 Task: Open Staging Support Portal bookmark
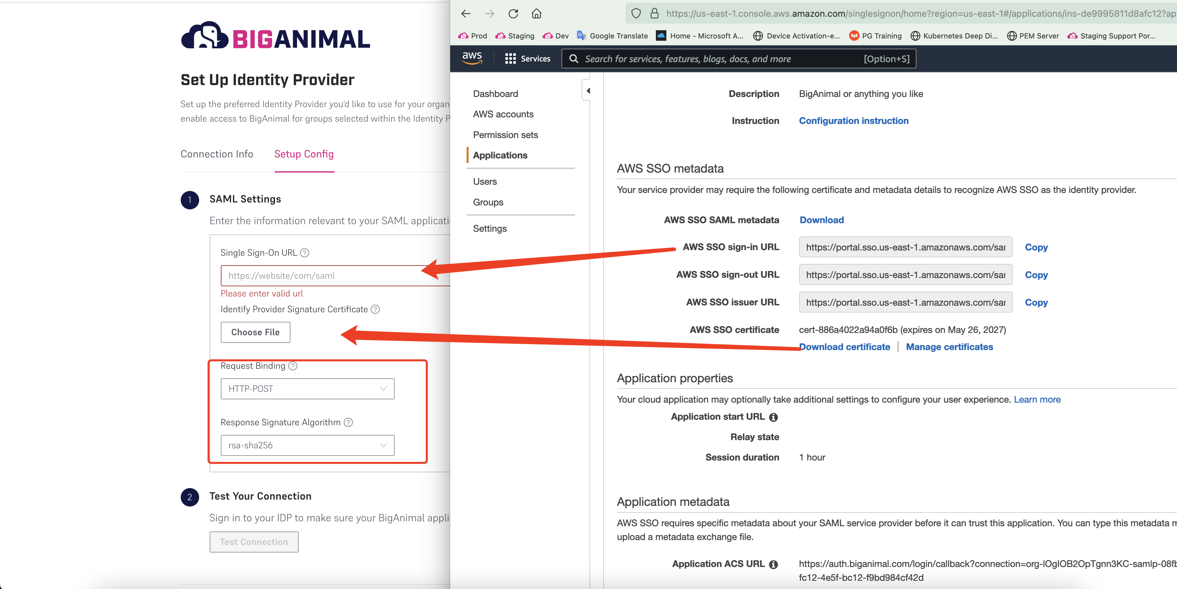pos(1111,35)
